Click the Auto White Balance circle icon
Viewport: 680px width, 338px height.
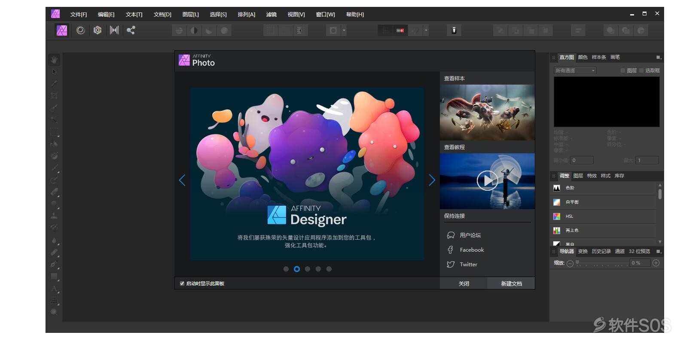224,30
